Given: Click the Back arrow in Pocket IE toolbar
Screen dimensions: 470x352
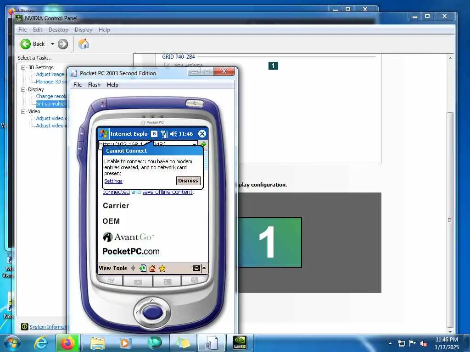Looking at the screenshot, I should point(134,268).
